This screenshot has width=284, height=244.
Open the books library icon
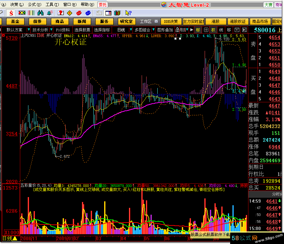coord(118,13)
